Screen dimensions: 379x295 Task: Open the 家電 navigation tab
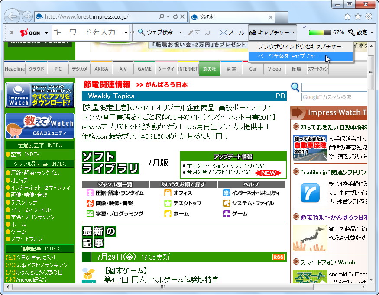click(x=231, y=69)
